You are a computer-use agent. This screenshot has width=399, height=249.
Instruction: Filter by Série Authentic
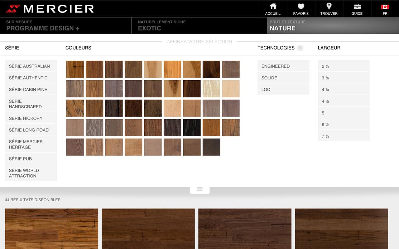tap(31, 78)
